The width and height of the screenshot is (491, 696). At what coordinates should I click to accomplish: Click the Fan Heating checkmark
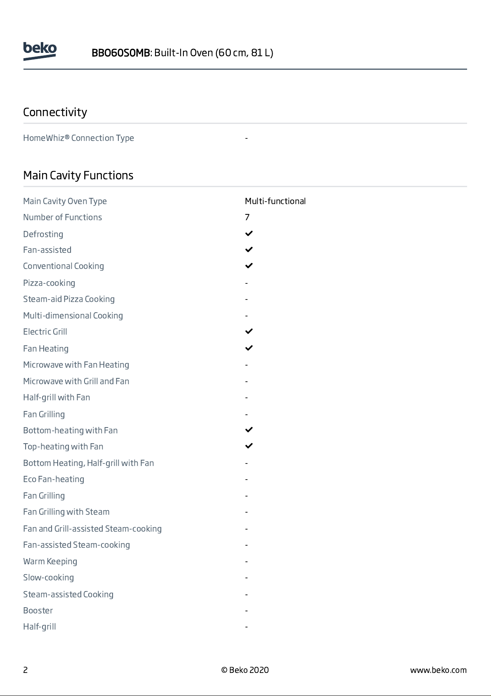tap(249, 348)
